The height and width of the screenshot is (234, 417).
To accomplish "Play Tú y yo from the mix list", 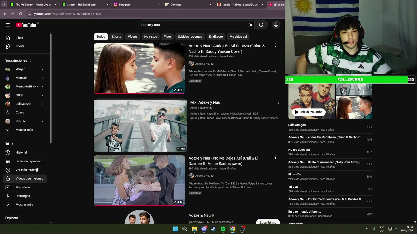I will tap(330, 189).
